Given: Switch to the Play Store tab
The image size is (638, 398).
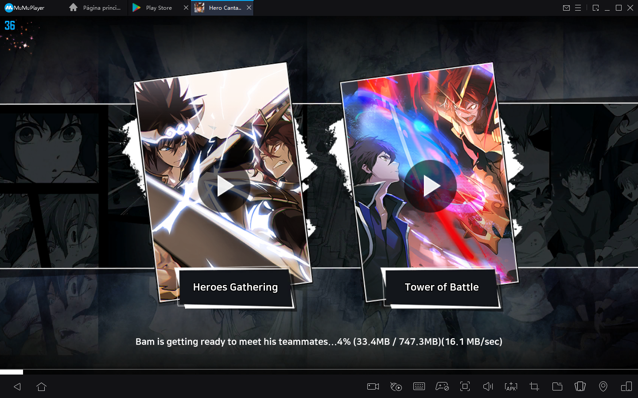Looking at the screenshot, I should [159, 8].
